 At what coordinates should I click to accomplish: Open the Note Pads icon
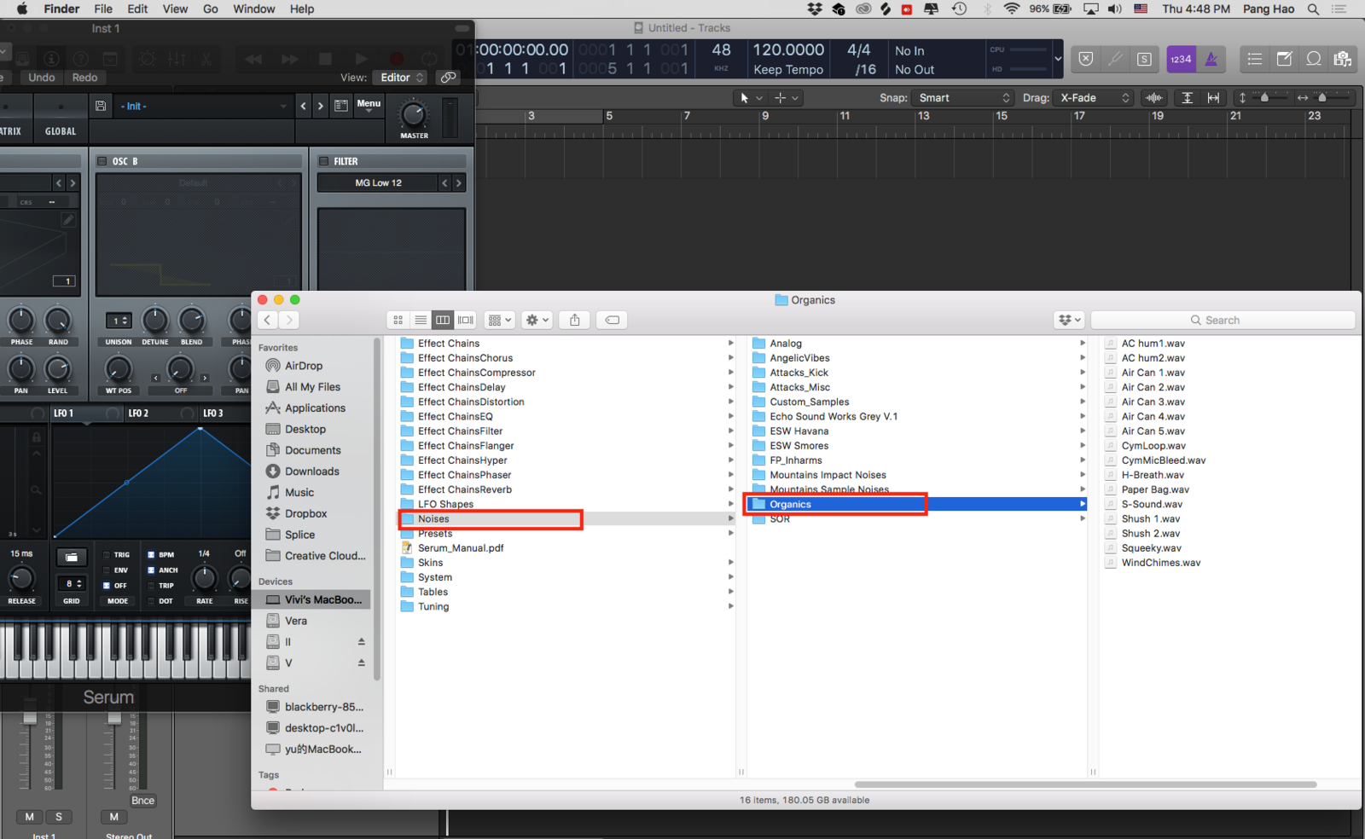tap(1284, 59)
